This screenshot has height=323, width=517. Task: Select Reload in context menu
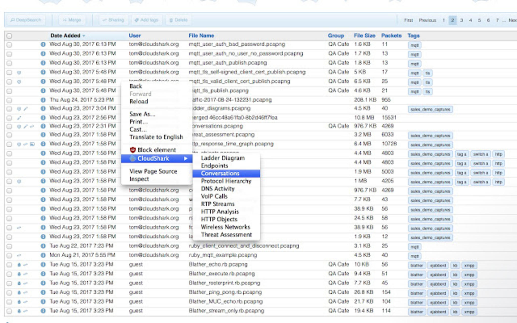157,101
